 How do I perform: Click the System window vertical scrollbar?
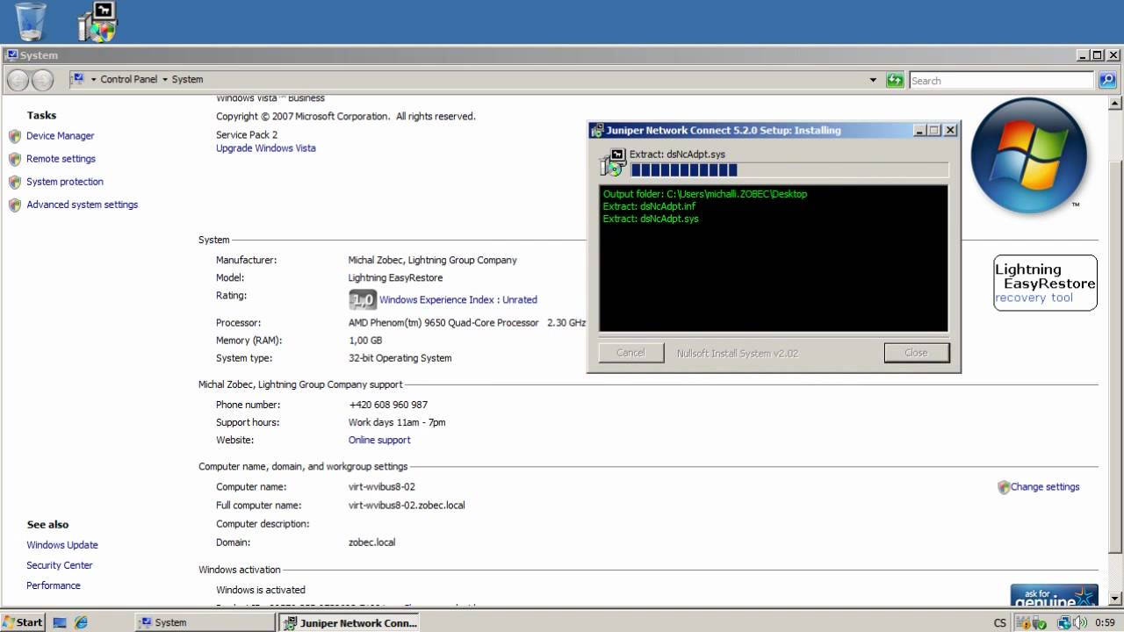coord(1115,351)
